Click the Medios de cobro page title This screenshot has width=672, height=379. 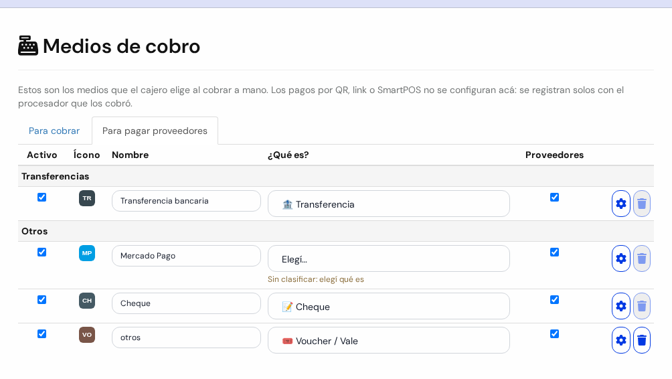click(121, 46)
